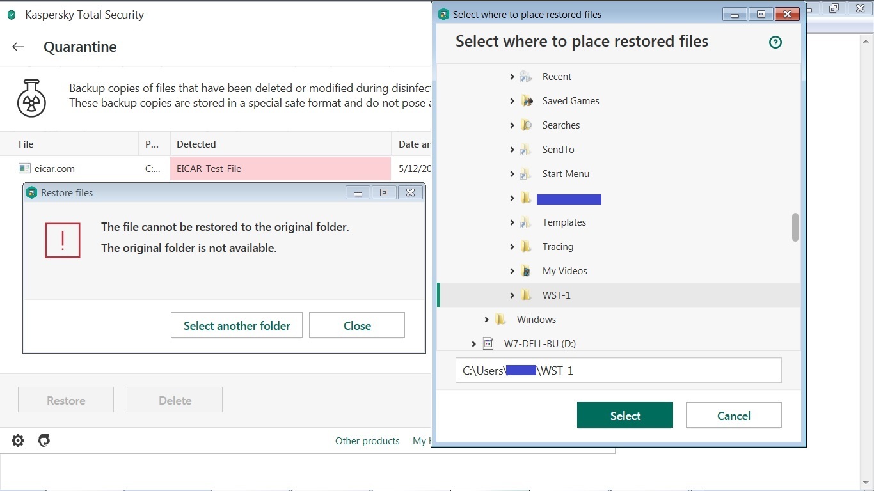
Task: Click the Recent folder icon
Action: pyautogui.click(x=526, y=77)
